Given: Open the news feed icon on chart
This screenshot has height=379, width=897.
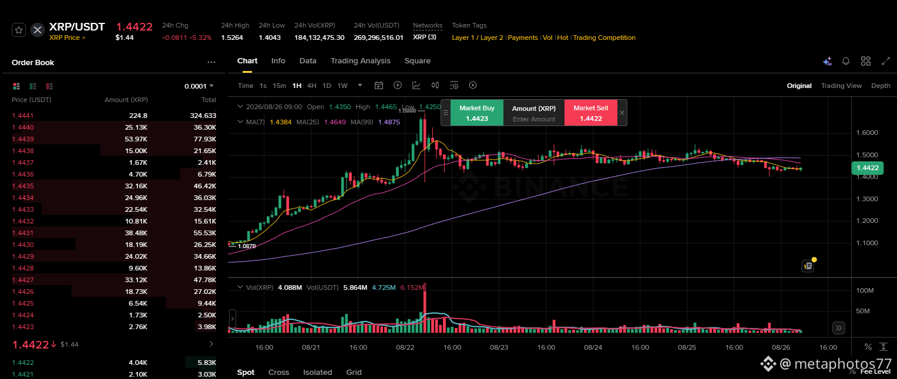Looking at the screenshot, I should point(808,266).
